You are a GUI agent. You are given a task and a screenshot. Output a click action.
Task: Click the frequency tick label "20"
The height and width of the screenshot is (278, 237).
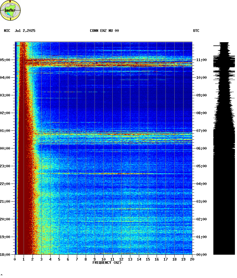[x=192, y=259]
